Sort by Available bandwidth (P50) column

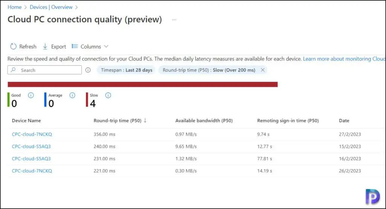204,121
